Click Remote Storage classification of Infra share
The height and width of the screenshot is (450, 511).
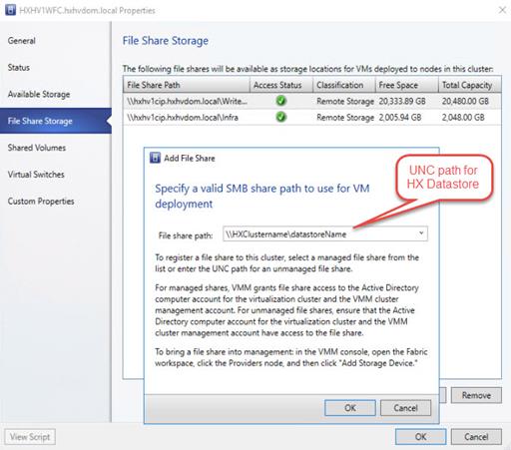[x=345, y=118]
